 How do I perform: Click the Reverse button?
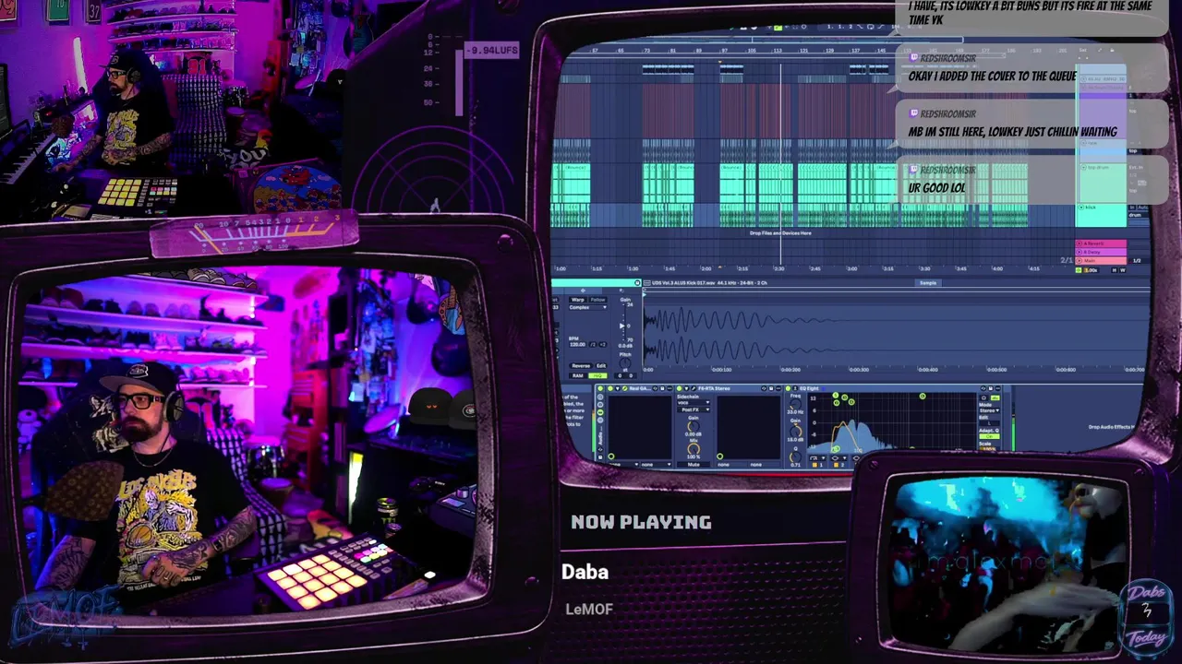click(x=581, y=366)
